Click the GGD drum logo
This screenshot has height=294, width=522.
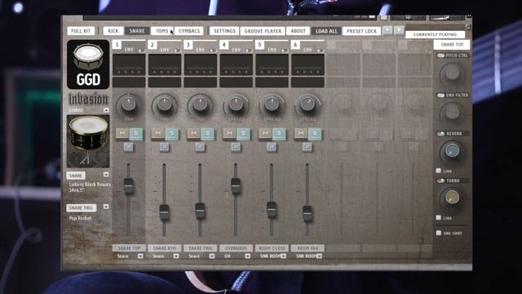pos(88,65)
